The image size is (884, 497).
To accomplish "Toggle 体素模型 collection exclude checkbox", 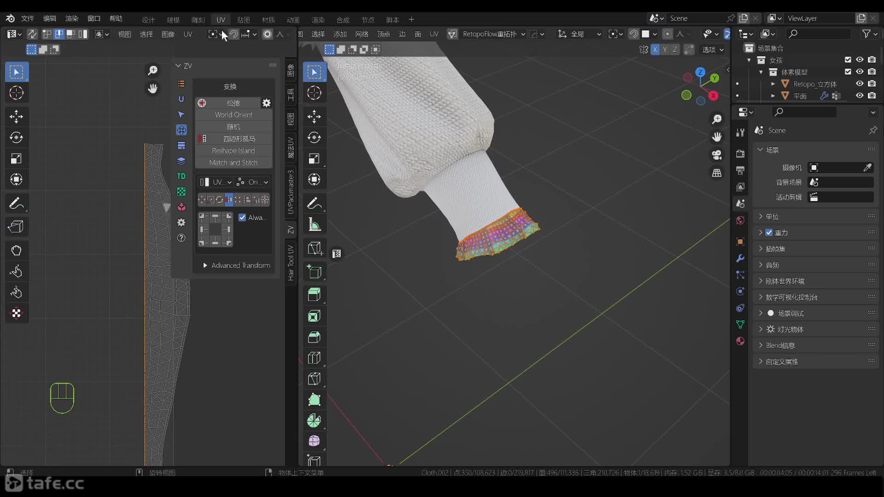I will click(x=848, y=72).
